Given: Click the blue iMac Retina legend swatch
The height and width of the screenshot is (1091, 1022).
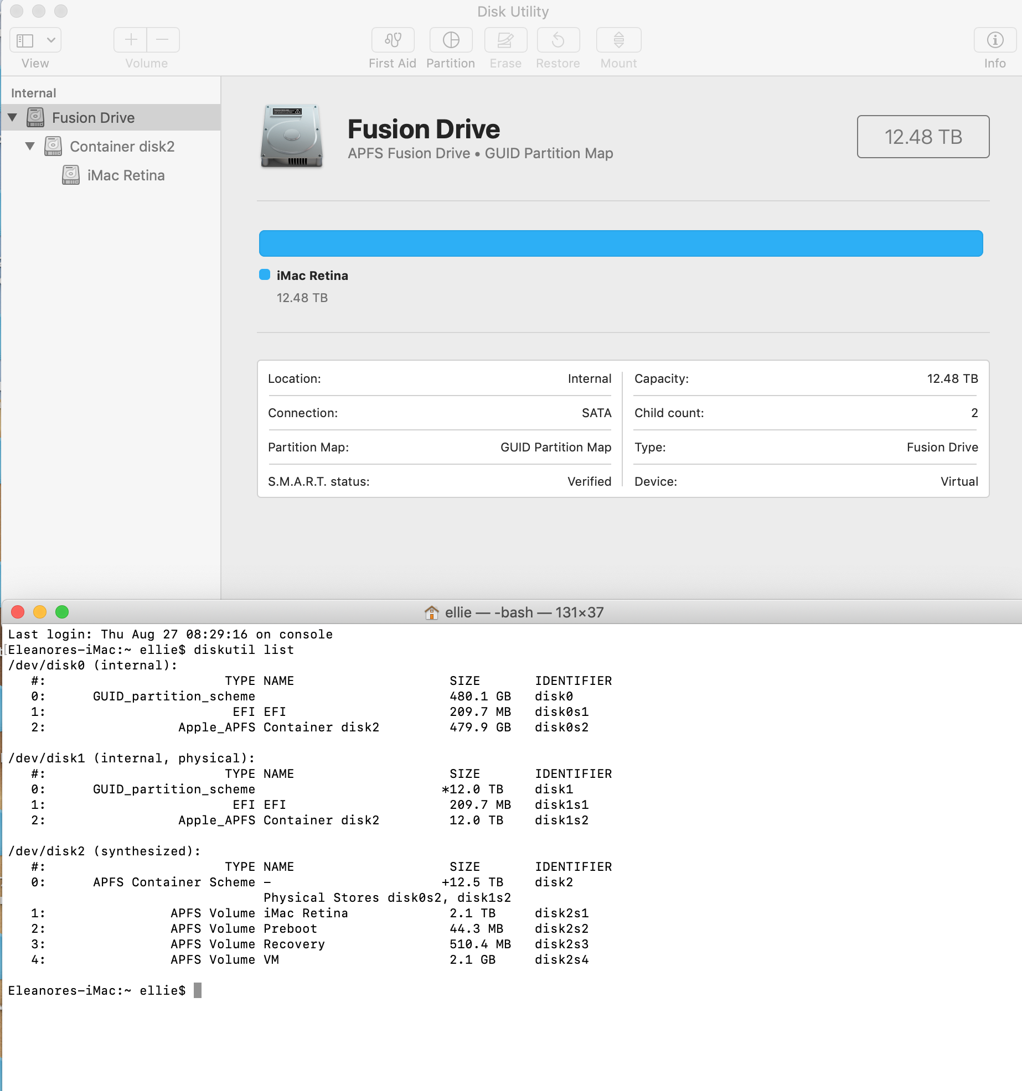Looking at the screenshot, I should [265, 275].
